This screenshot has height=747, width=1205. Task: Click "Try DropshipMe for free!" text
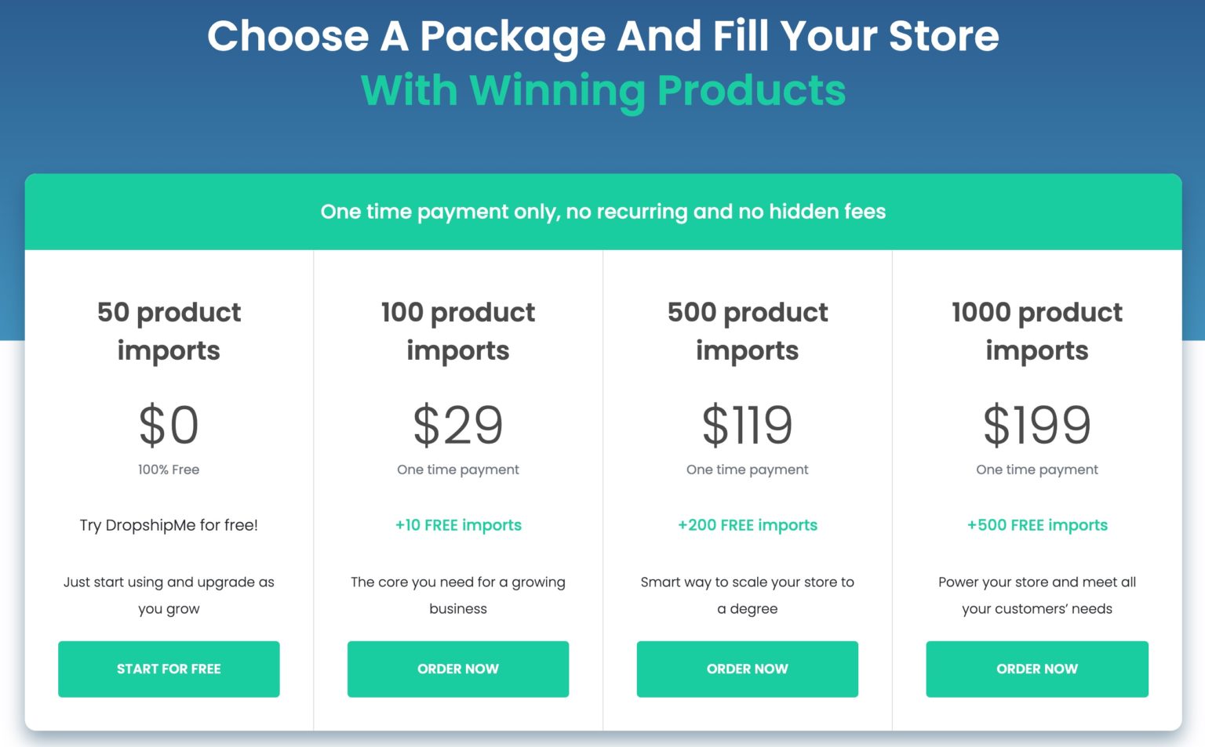click(169, 525)
